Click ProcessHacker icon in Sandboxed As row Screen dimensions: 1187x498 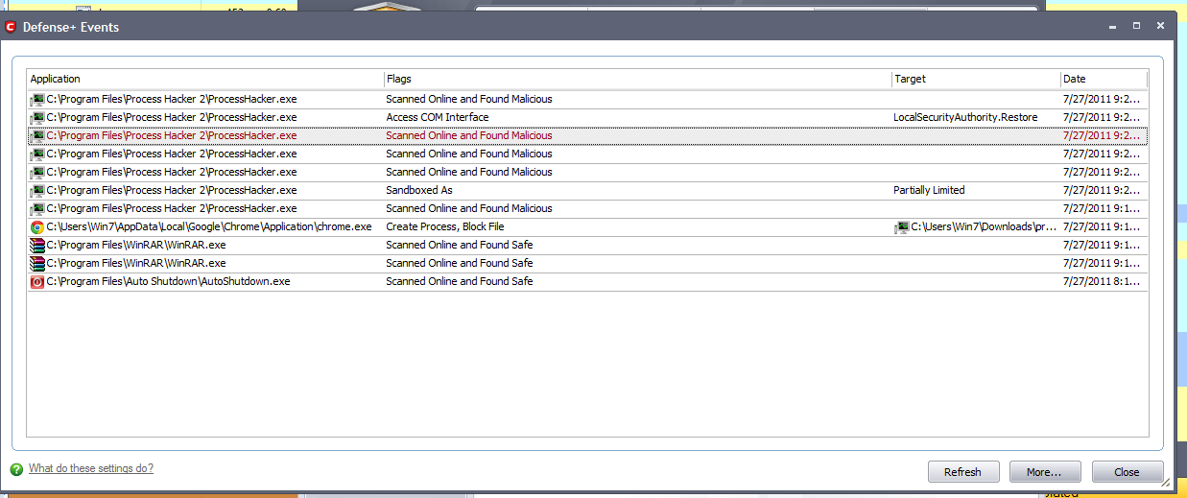tap(37, 190)
